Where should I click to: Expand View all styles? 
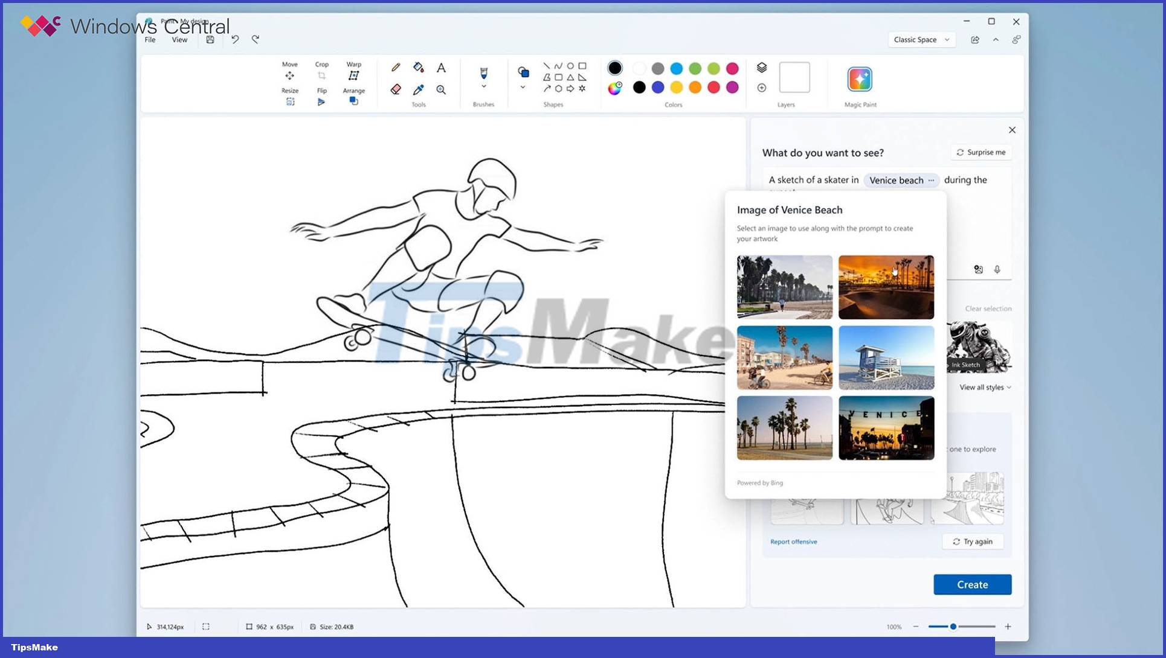click(985, 388)
